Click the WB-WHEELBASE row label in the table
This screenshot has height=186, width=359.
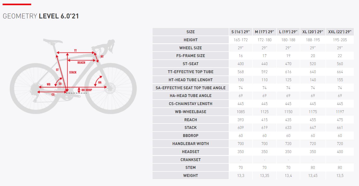[x=191, y=112]
